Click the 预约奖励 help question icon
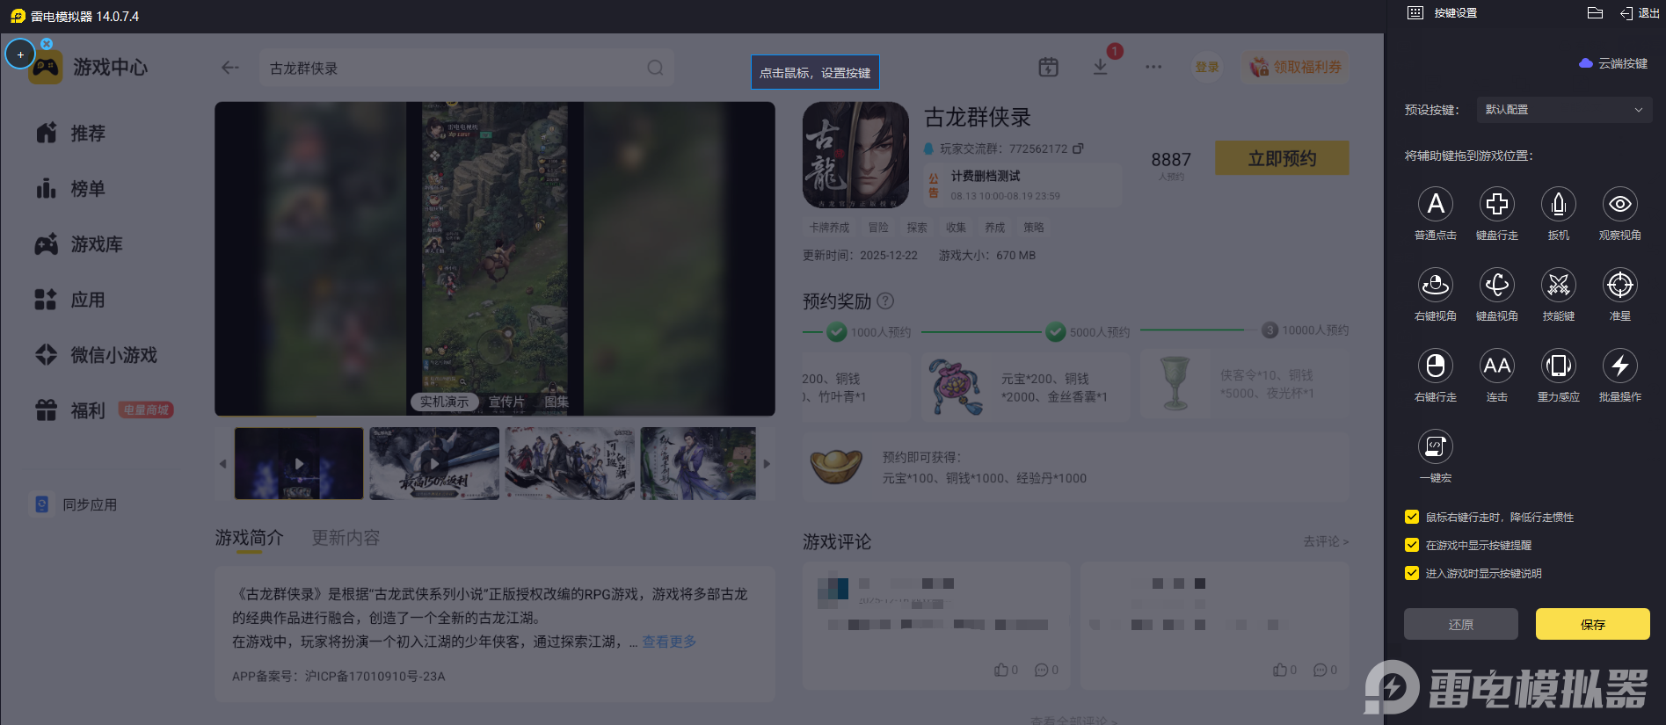Screen dimensions: 1666x725 (885, 301)
